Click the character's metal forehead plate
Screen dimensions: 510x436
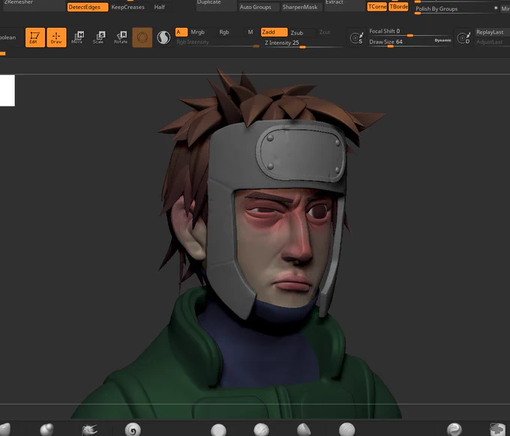[301, 153]
